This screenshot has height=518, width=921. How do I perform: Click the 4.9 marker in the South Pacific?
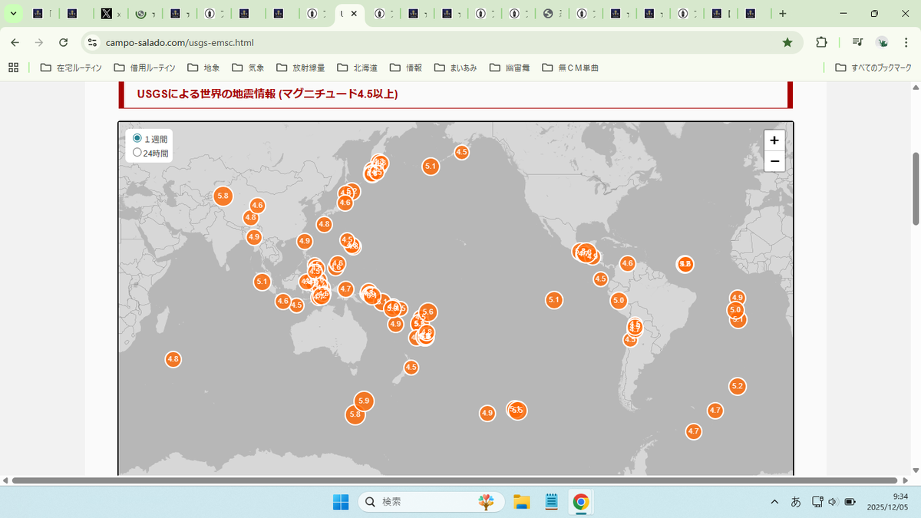coord(487,414)
